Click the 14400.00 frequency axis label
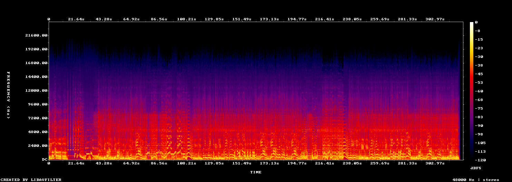Image resolution: width=512 pixels, height=182 pixels. click(37, 77)
